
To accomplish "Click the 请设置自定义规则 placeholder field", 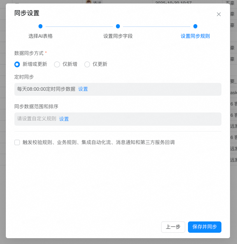I will click(37, 119).
